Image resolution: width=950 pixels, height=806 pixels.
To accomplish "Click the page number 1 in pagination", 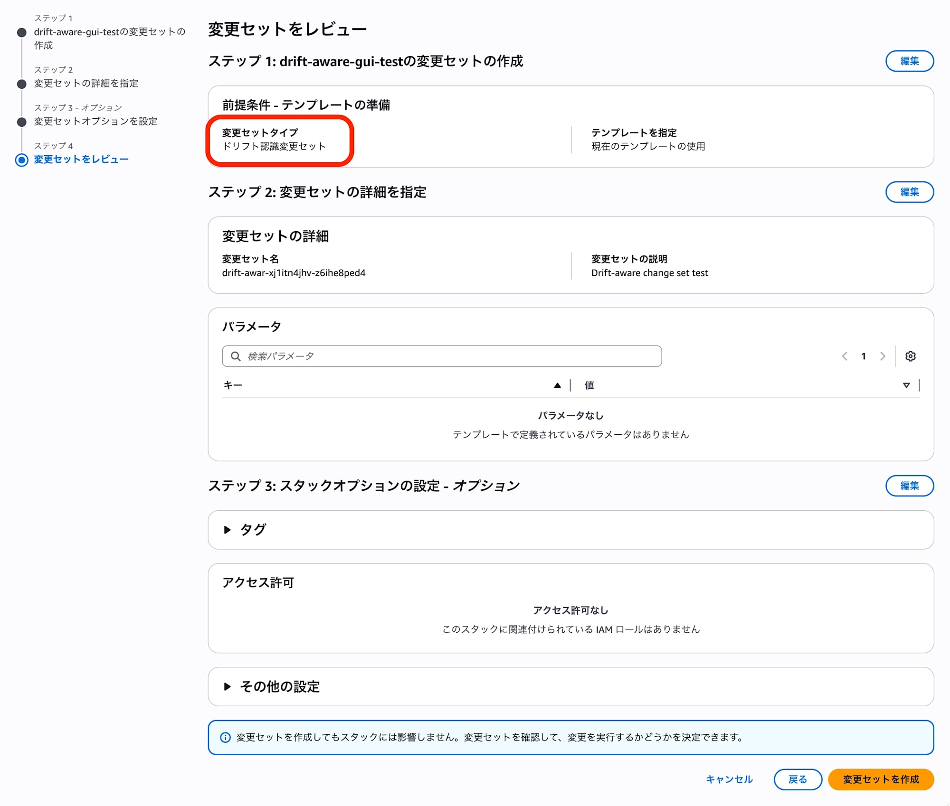I will coord(864,356).
